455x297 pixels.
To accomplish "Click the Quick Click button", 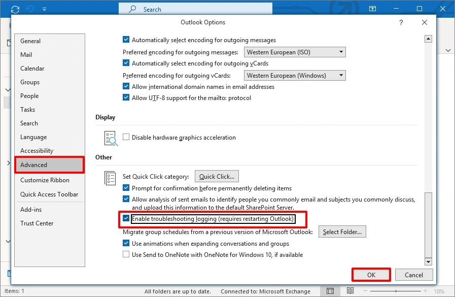I will click(x=217, y=176).
